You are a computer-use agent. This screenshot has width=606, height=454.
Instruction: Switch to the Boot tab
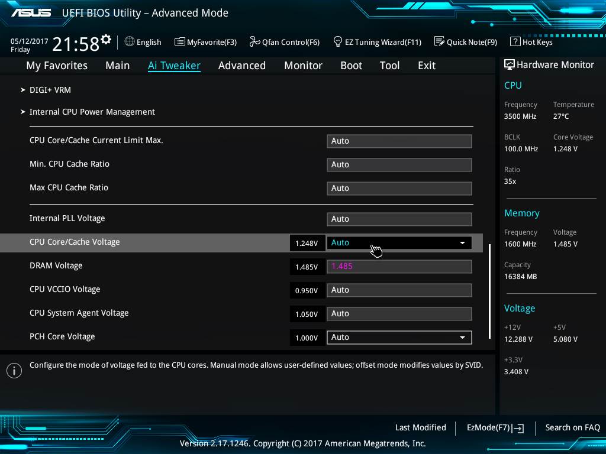[352, 66]
